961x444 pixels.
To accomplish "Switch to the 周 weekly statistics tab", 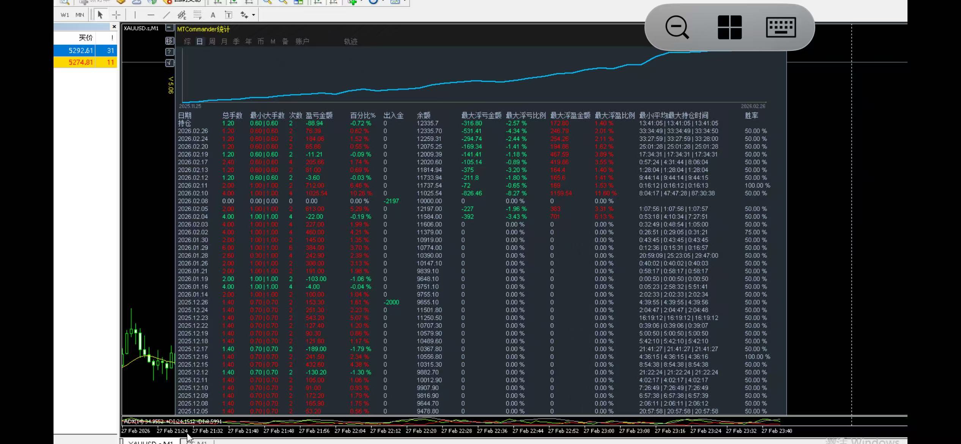I will [211, 41].
